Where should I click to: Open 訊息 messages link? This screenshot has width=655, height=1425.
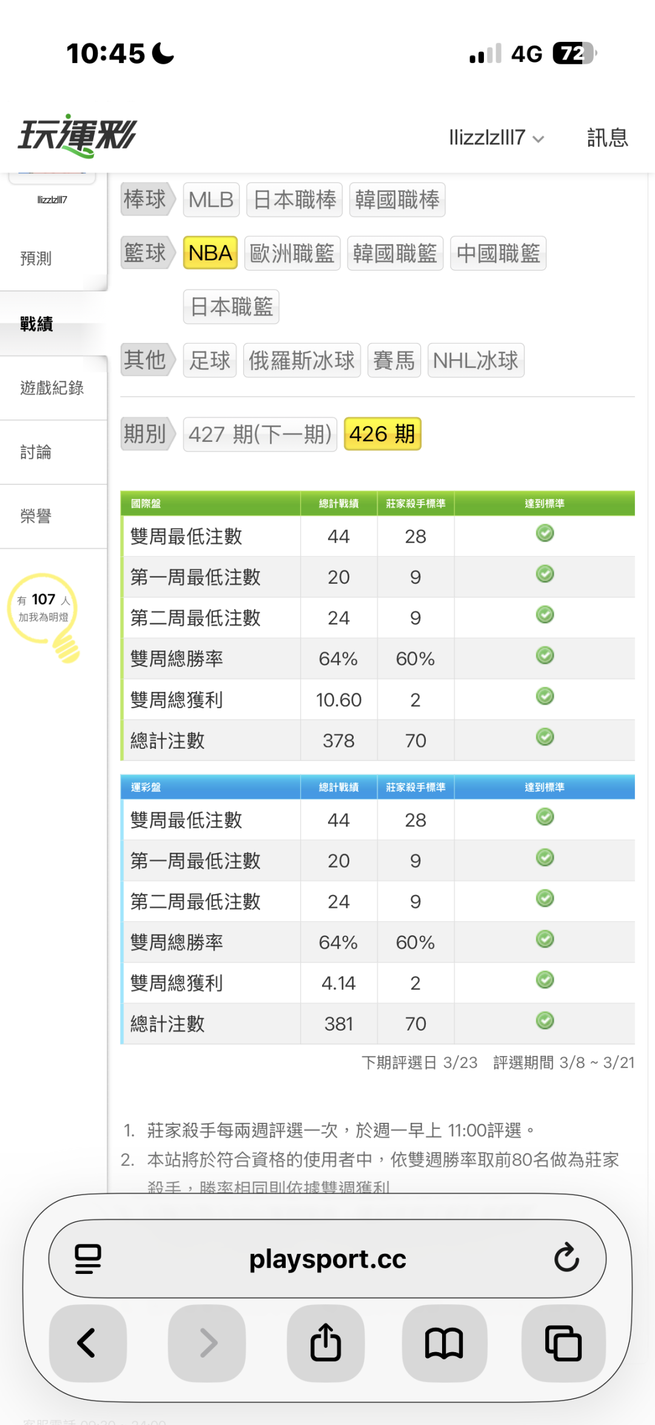tap(607, 138)
